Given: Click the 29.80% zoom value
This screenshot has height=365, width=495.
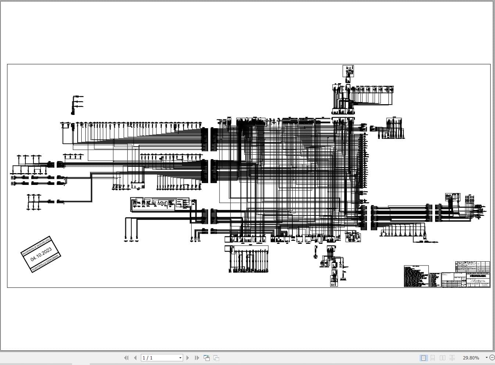Looking at the screenshot, I should 471,358.
